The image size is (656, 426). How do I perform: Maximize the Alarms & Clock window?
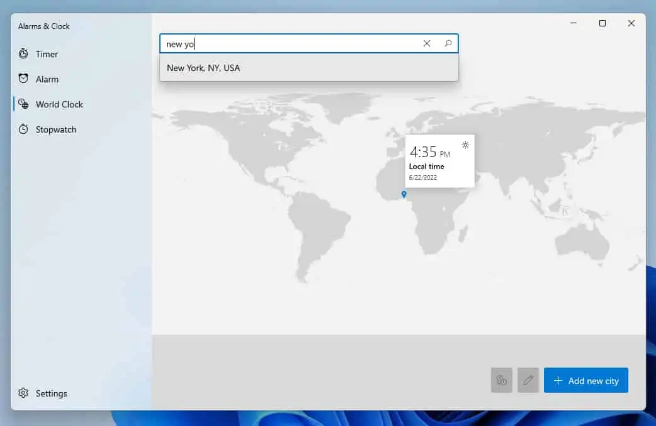[x=602, y=23]
